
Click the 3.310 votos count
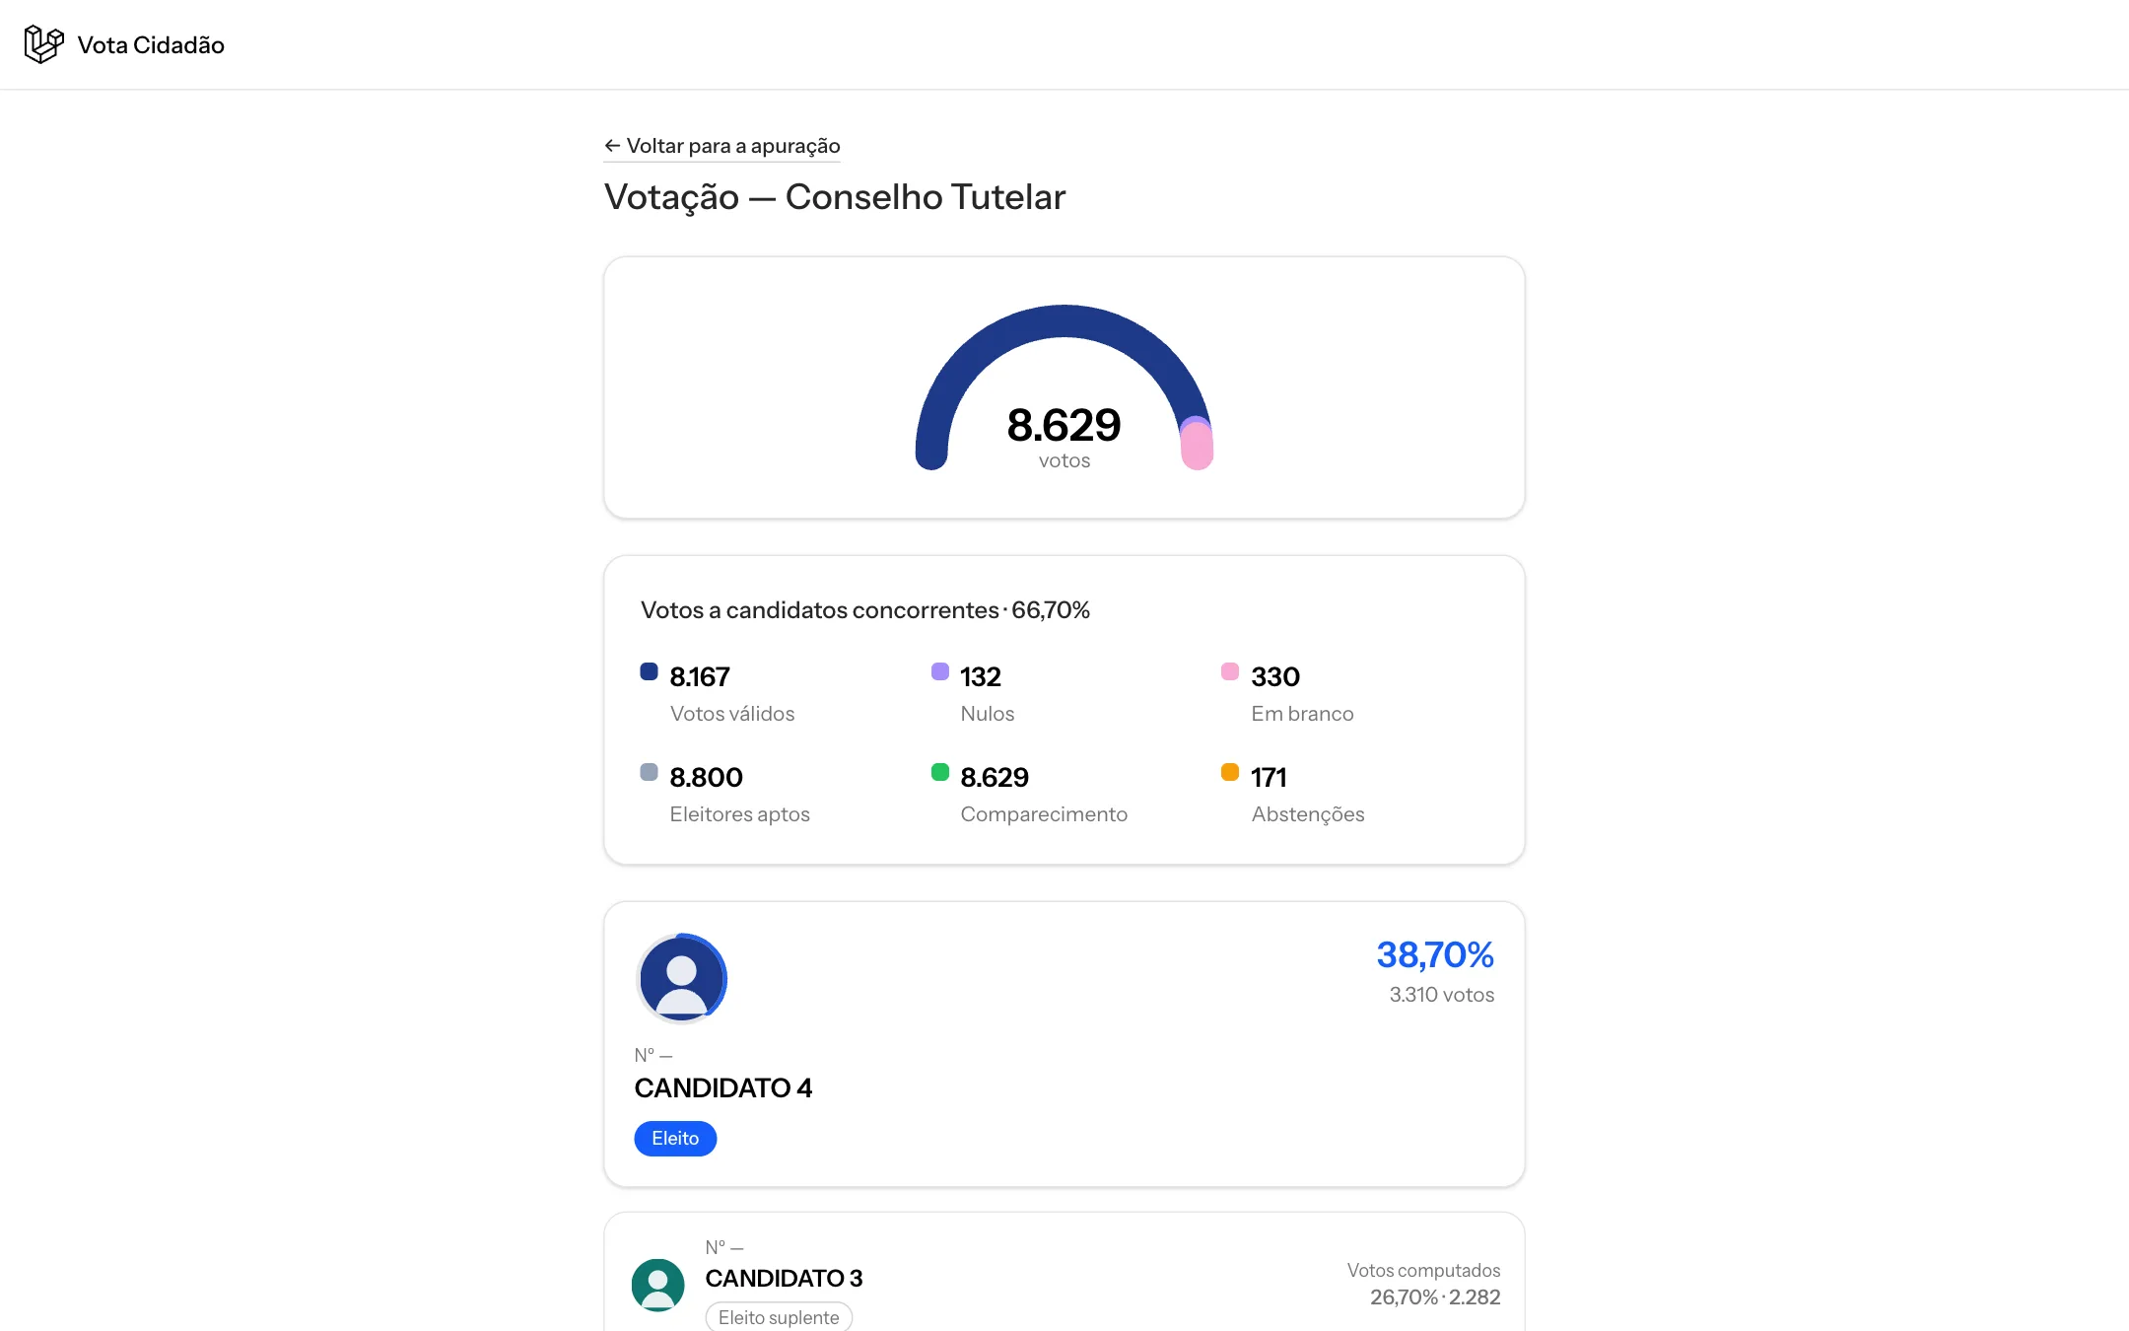[1442, 995]
